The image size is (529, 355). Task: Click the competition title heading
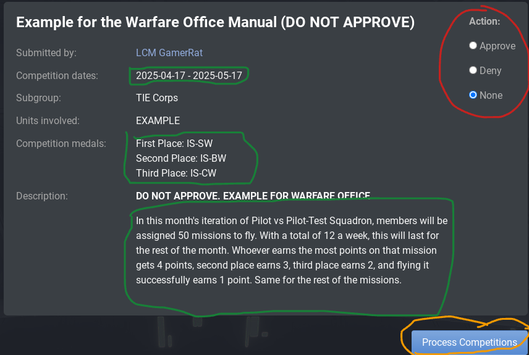coord(215,22)
